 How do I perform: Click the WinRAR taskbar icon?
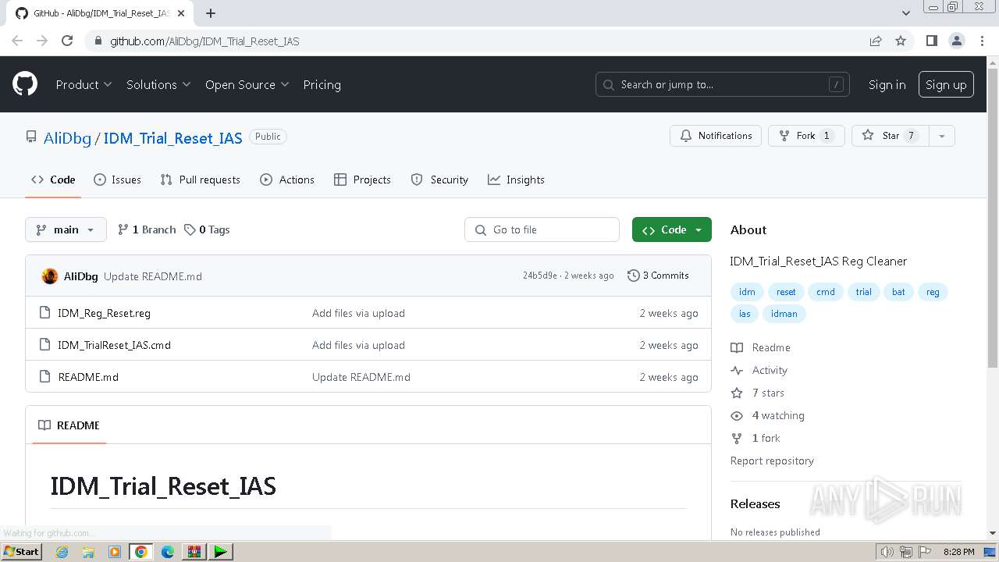pyautogui.click(x=194, y=552)
